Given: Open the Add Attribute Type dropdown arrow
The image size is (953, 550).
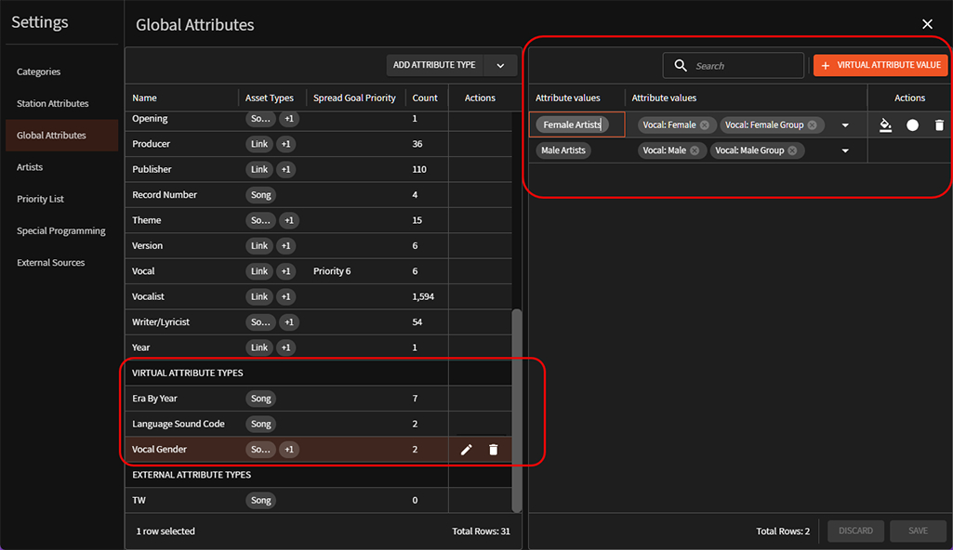Looking at the screenshot, I should pos(500,66).
